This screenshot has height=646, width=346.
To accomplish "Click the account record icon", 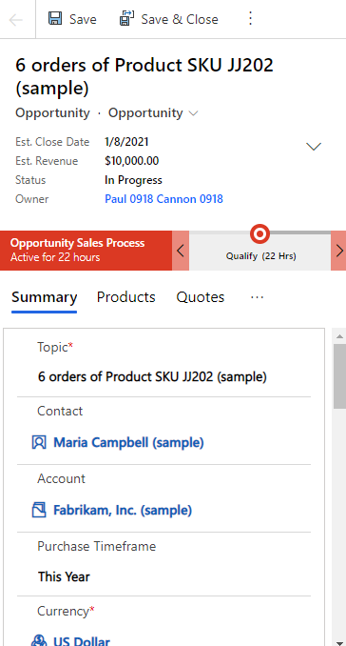I will (39, 510).
